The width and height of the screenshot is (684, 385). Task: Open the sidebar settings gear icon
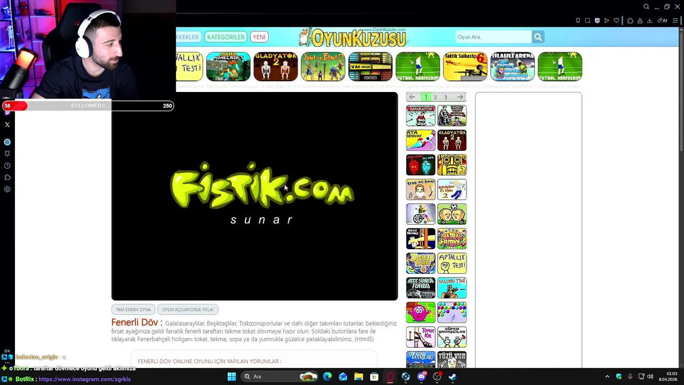click(7, 189)
